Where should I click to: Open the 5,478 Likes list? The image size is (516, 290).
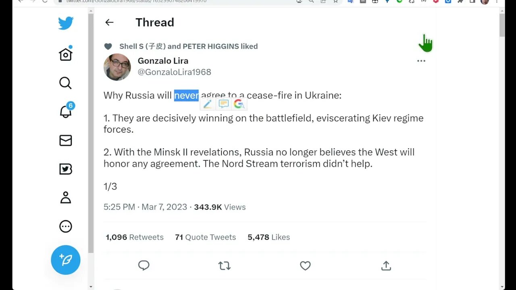(x=269, y=237)
